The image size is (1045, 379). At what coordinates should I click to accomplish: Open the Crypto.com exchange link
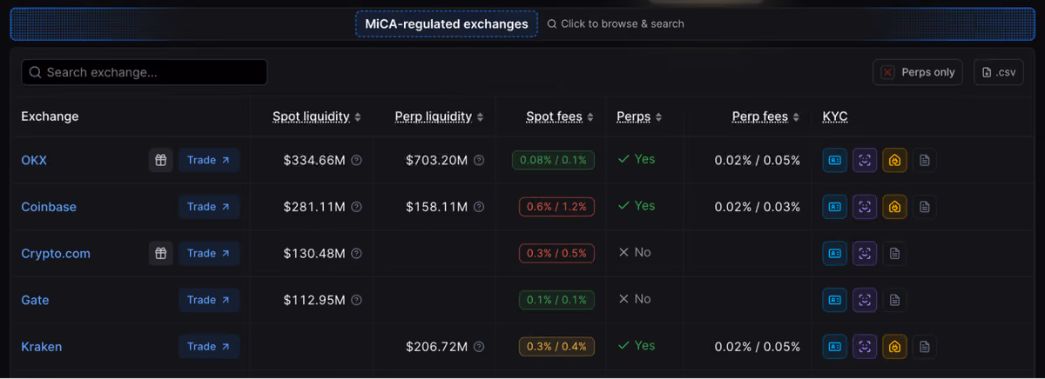coord(56,254)
